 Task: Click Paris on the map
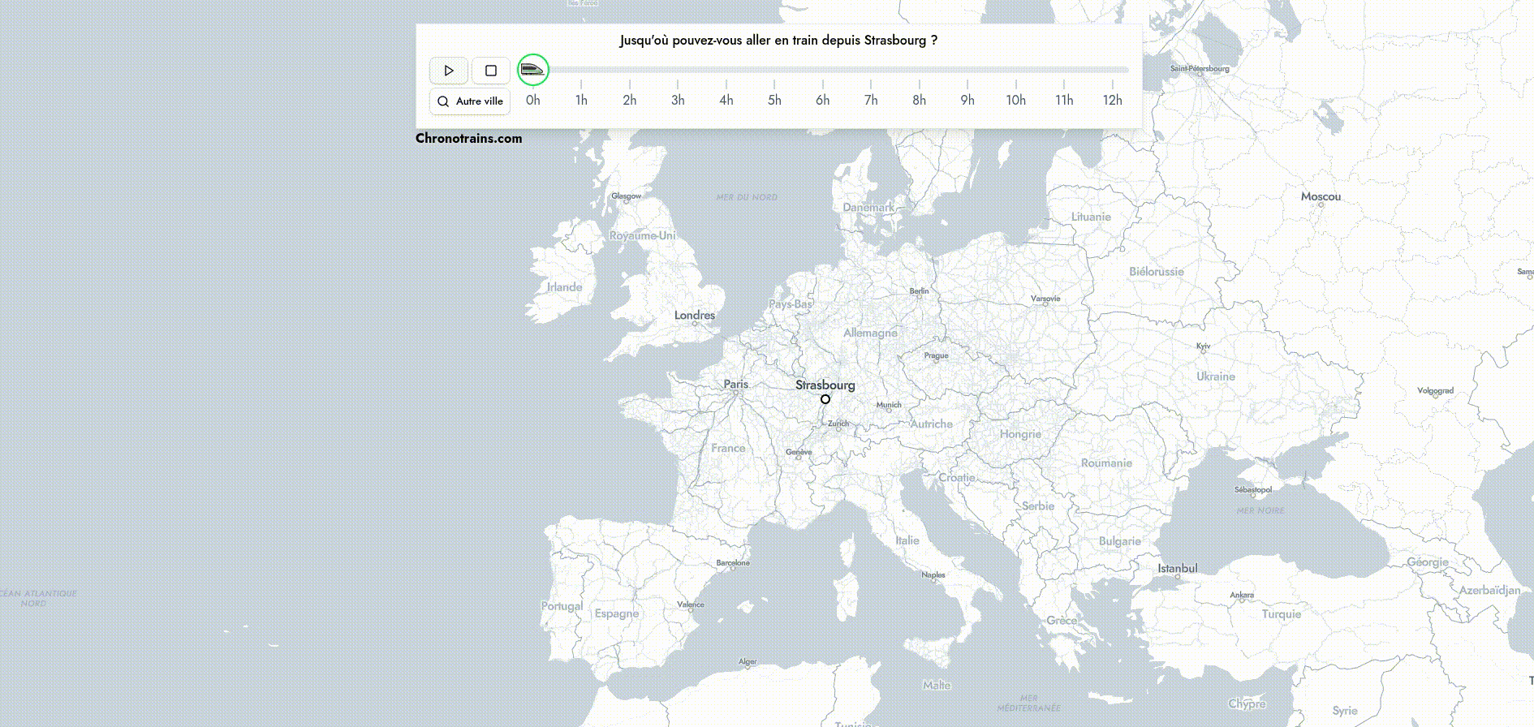tap(736, 385)
